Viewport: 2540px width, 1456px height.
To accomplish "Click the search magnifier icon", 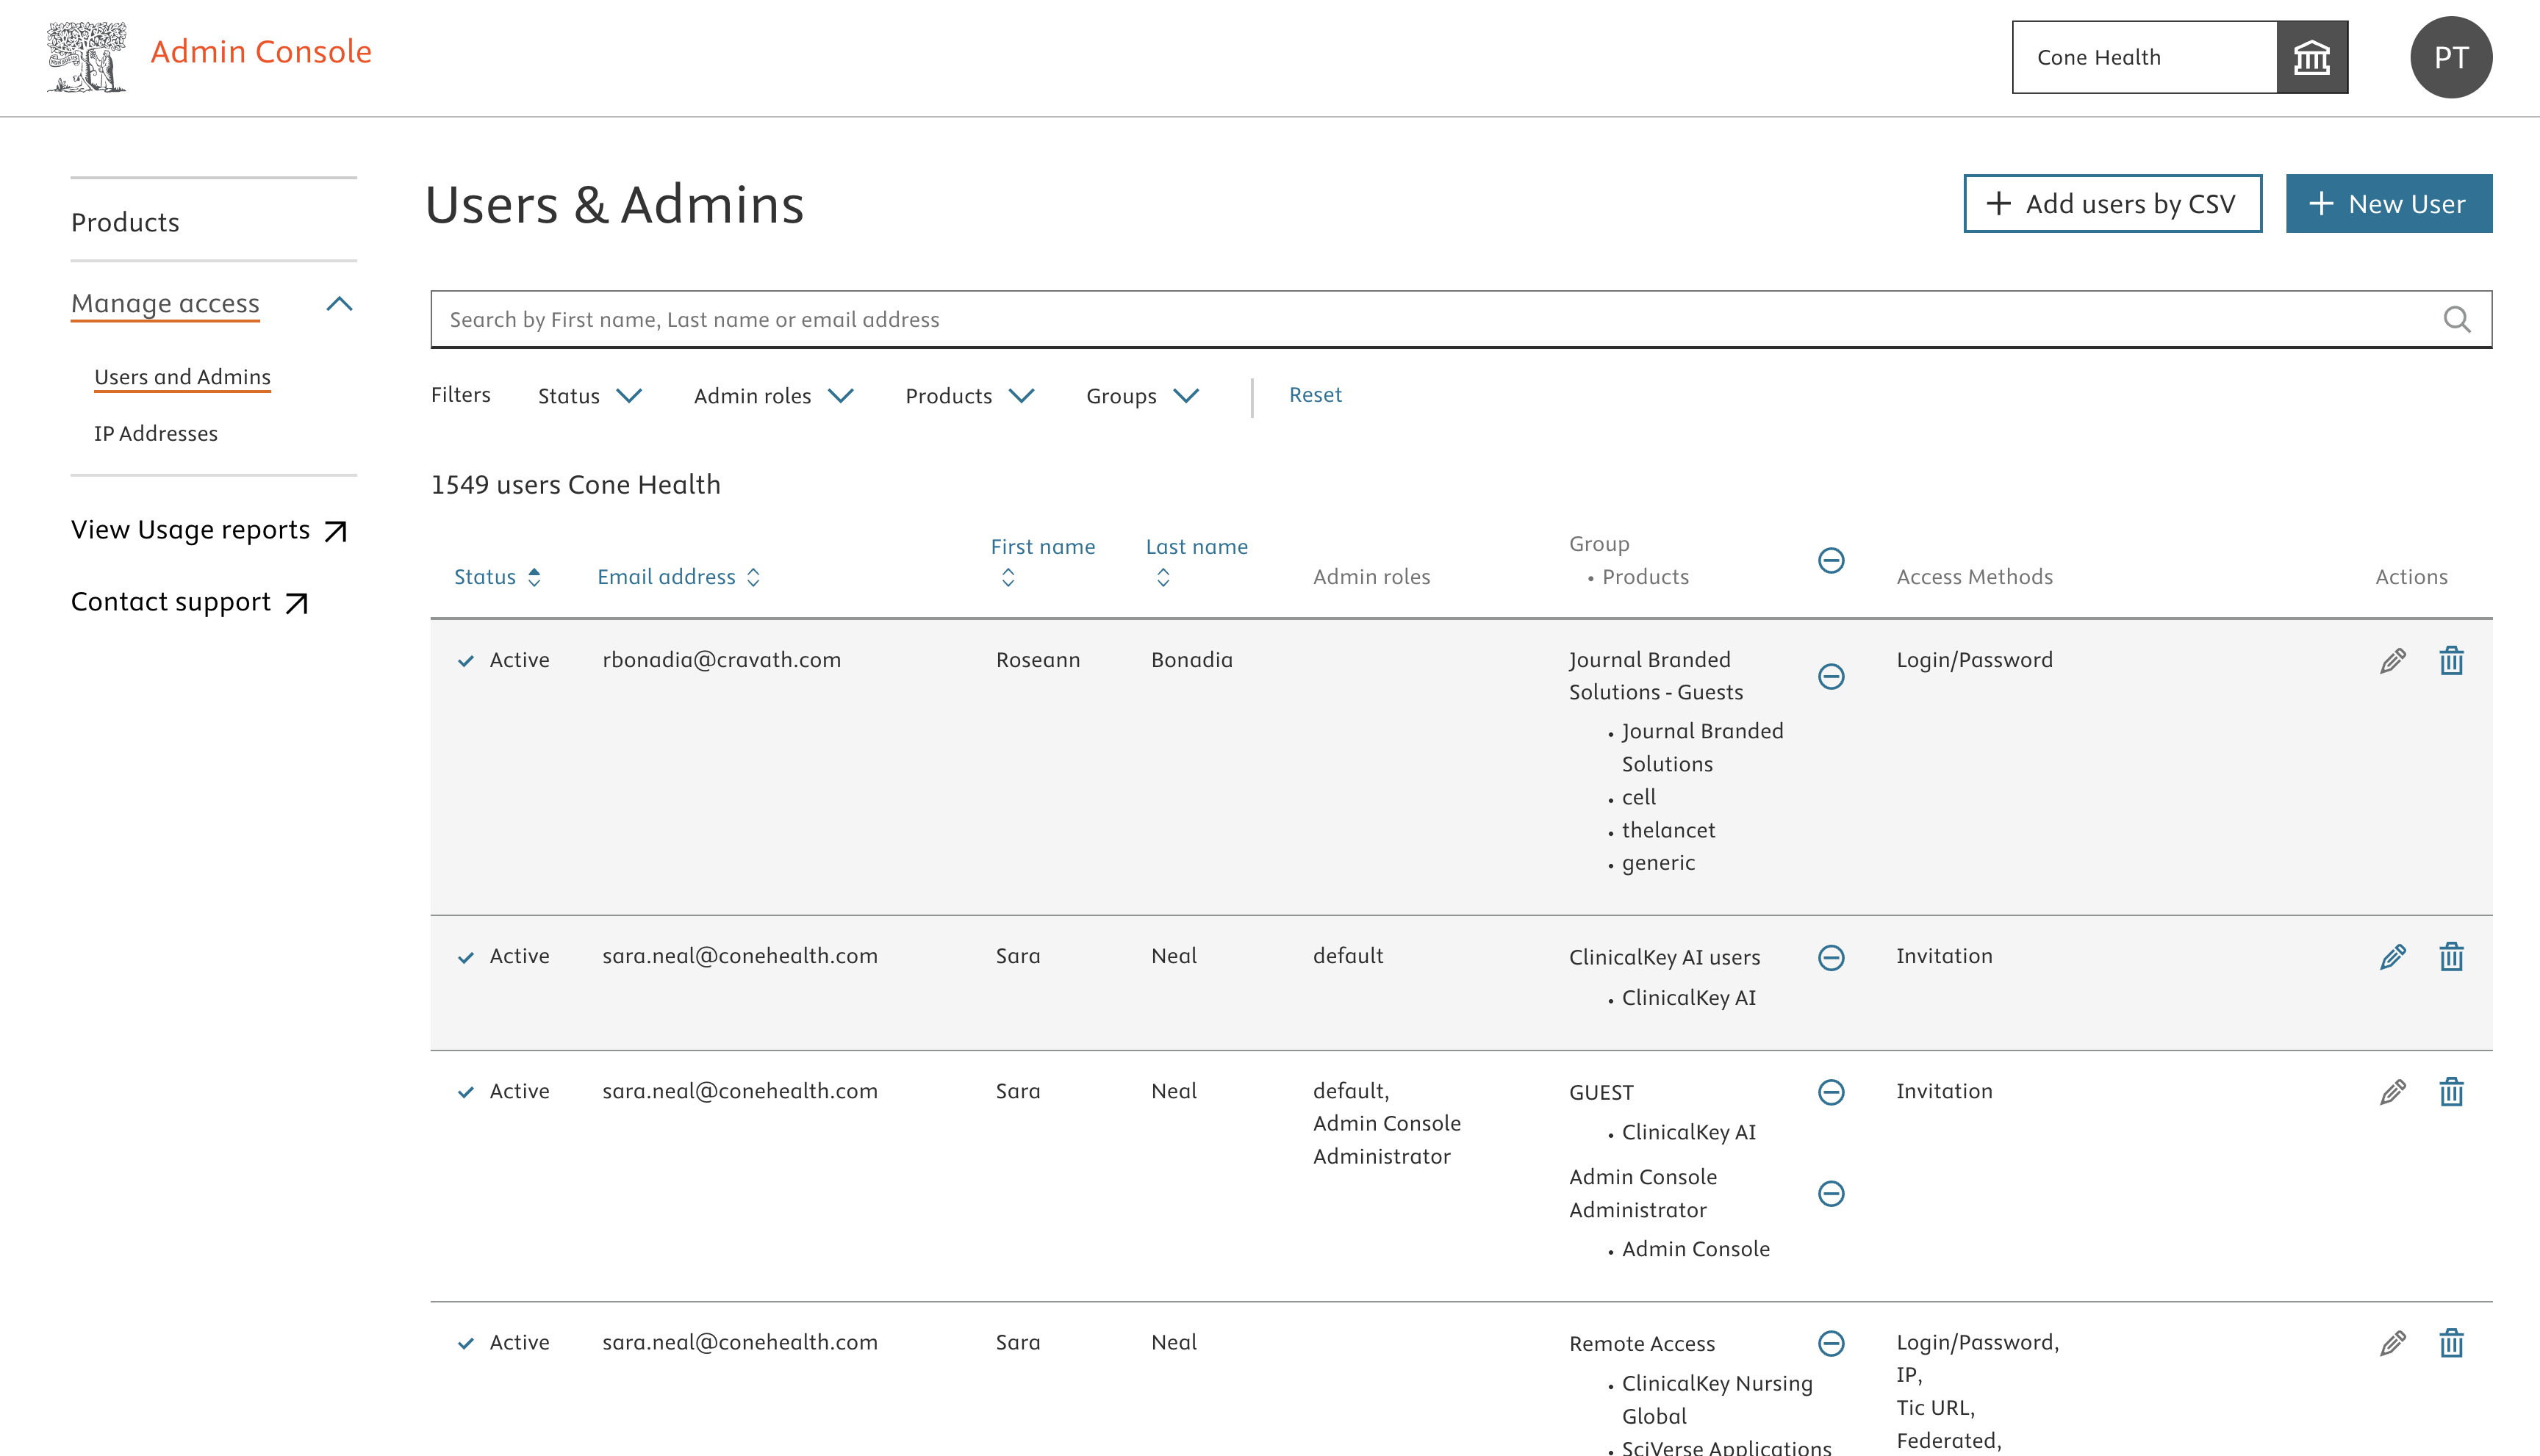I will (2457, 319).
